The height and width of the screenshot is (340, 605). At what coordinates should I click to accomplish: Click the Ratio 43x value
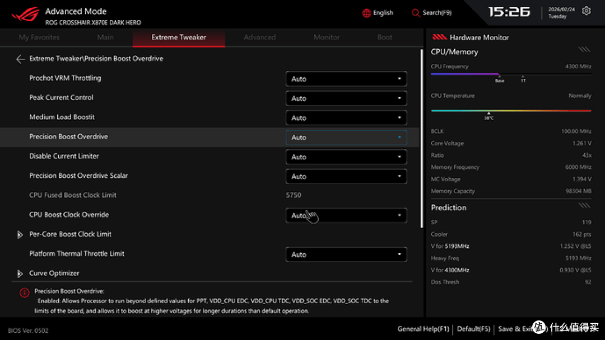coord(587,155)
